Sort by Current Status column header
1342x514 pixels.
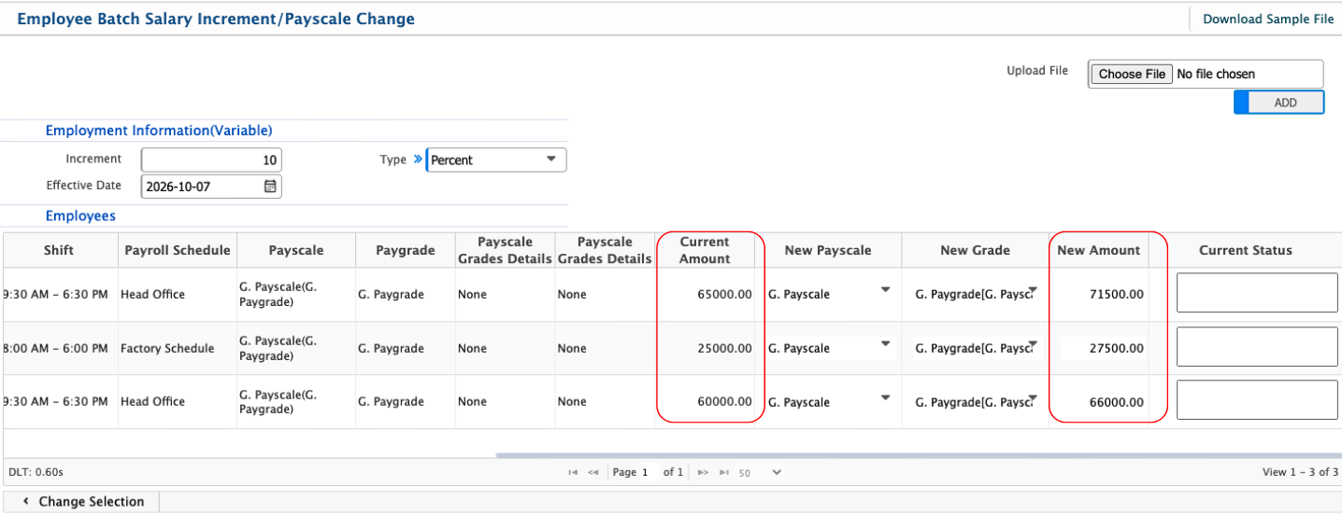pos(1245,250)
